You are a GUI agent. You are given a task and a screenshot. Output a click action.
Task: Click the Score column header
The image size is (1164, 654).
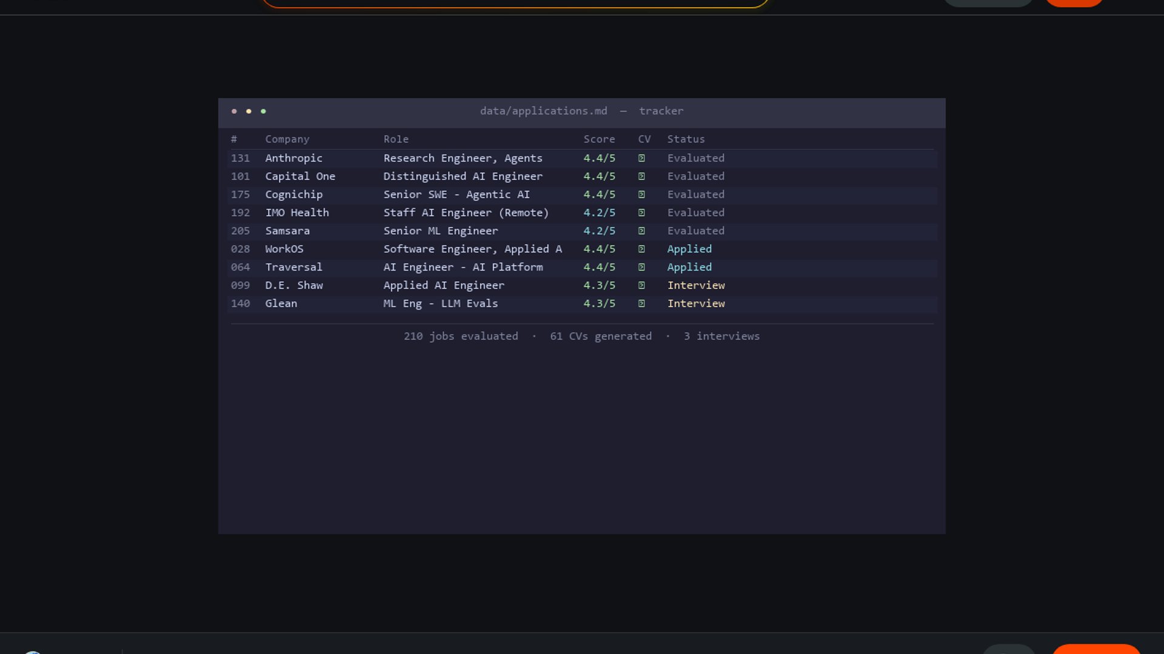599,139
